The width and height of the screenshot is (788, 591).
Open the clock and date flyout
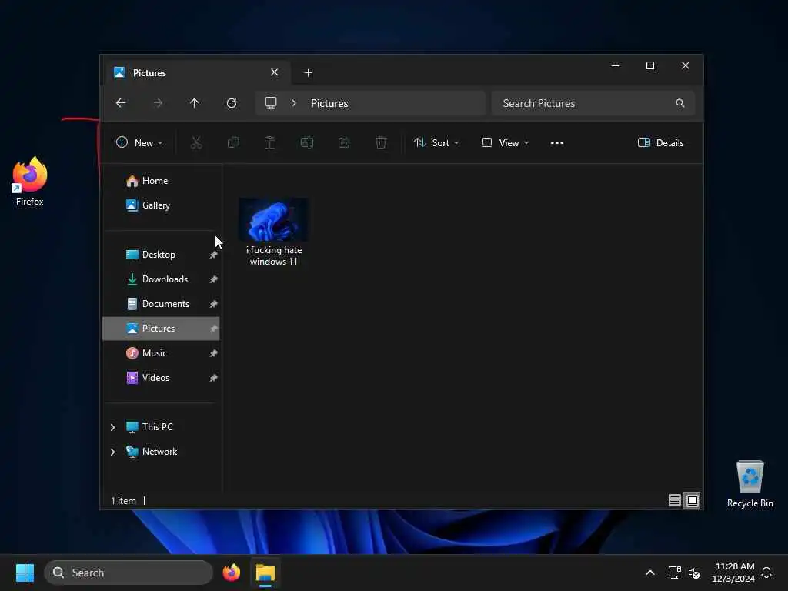[x=733, y=573]
